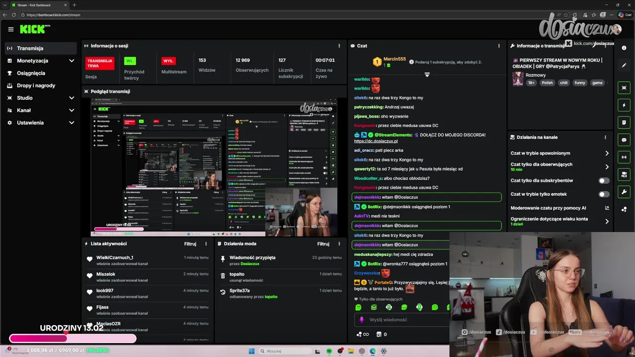This screenshot has width=635, height=357.
Task: Click the lightning bolt widget icon
Action: tap(624, 105)
